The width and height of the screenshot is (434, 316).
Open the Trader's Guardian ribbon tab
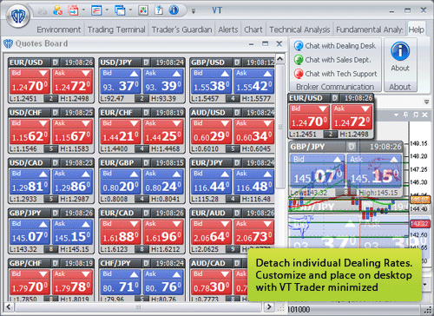tap(181, 30)
